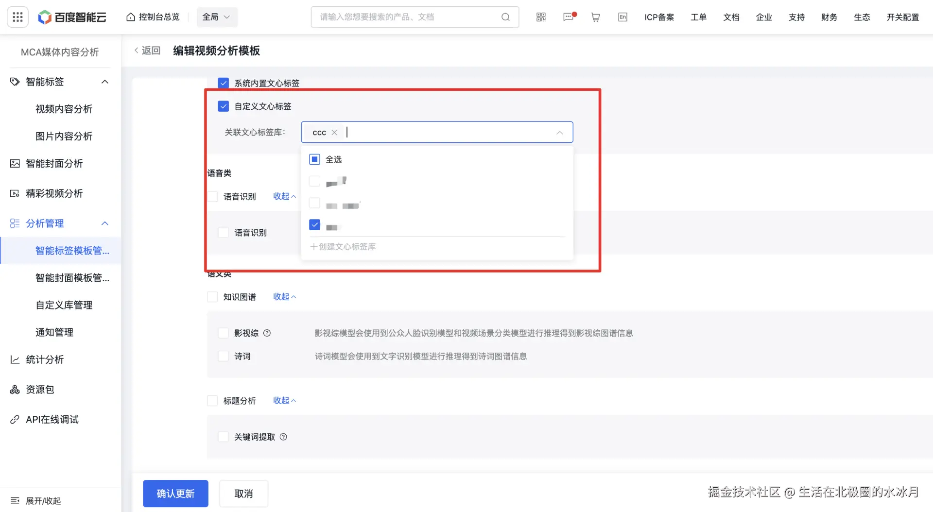Viewport: 933px width, 512px height.
Task: Collapse 语音识别 section via 收起
Action: point(284,196)
